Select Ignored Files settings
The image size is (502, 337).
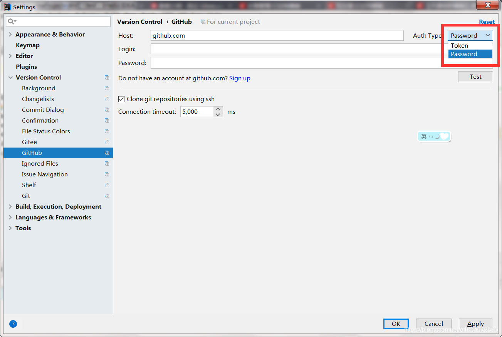40,164
